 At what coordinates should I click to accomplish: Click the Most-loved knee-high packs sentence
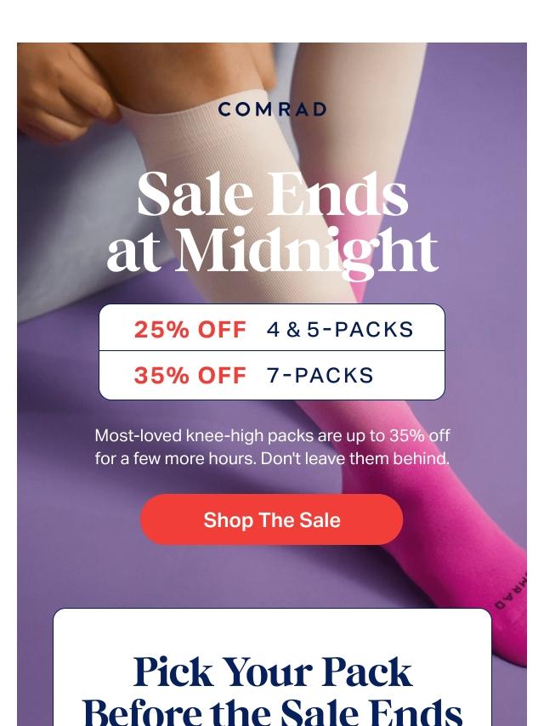click(x=272, y=436)
